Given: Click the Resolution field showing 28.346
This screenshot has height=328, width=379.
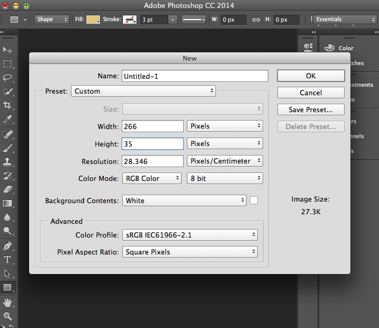Looking at the screenshot, I should point(152,161).
